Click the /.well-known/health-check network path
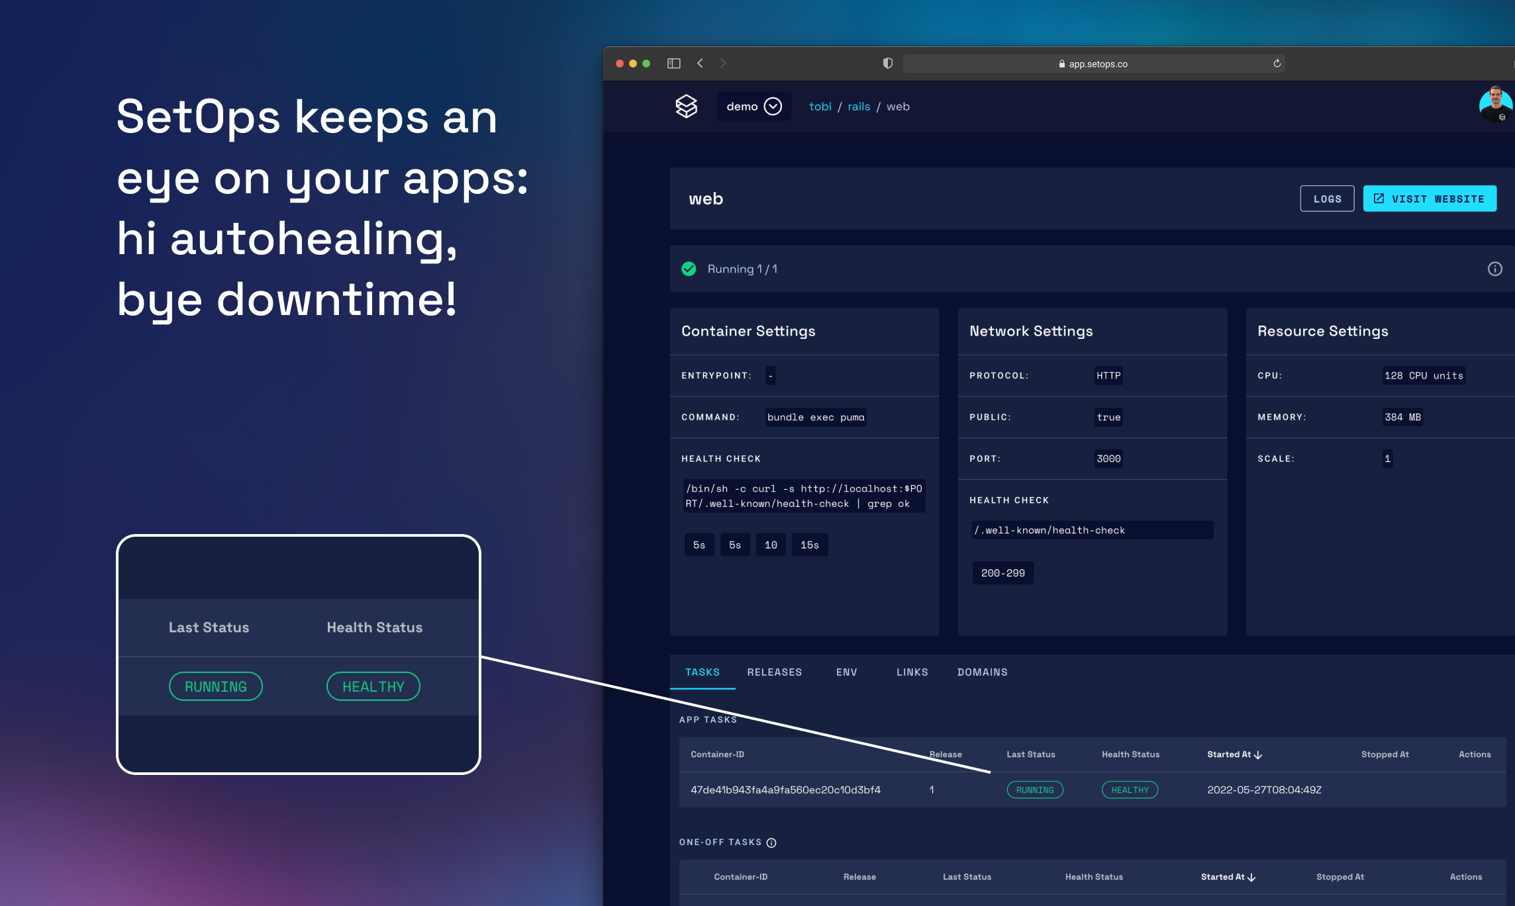 click(1092, 530)
